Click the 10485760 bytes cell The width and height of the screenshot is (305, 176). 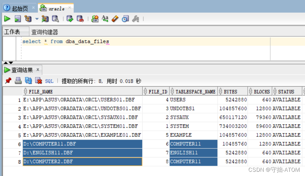pos(233,144)
